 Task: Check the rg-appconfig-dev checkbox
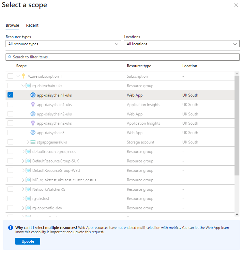coord(10,208)
